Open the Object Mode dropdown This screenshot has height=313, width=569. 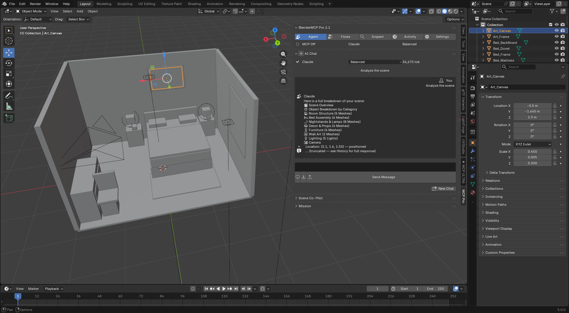tap(31, 11)
